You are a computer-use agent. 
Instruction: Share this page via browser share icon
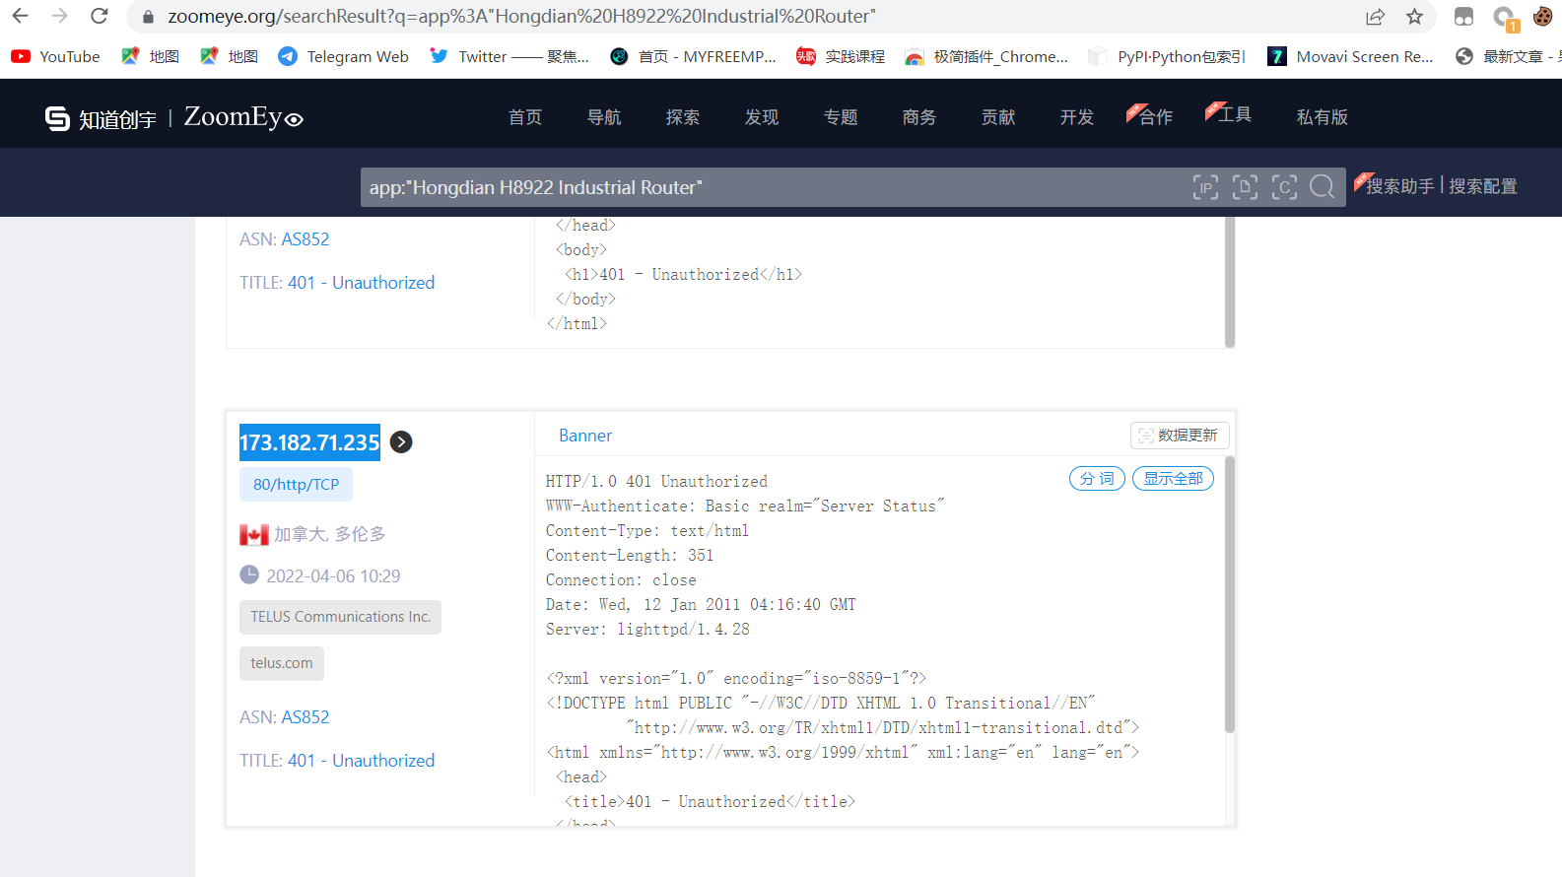point(1375,16)
